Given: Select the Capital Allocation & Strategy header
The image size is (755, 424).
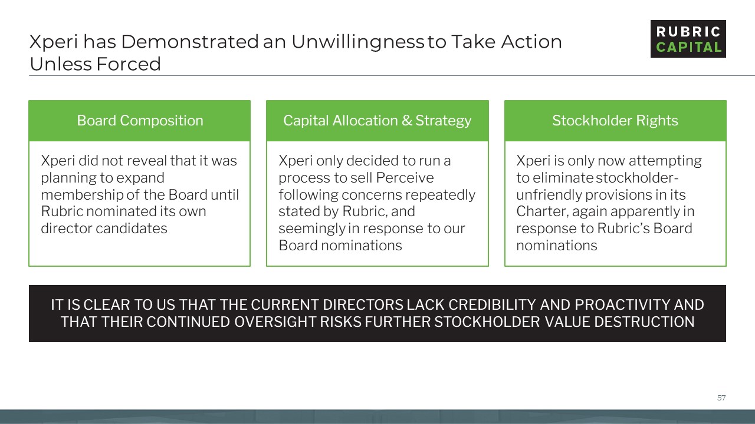Looking at the screenshot, I should click(x=377, y=121).
